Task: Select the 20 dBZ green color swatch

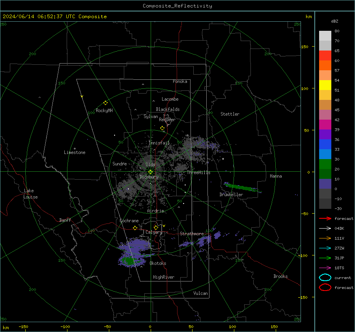Action: click(325, 174)
